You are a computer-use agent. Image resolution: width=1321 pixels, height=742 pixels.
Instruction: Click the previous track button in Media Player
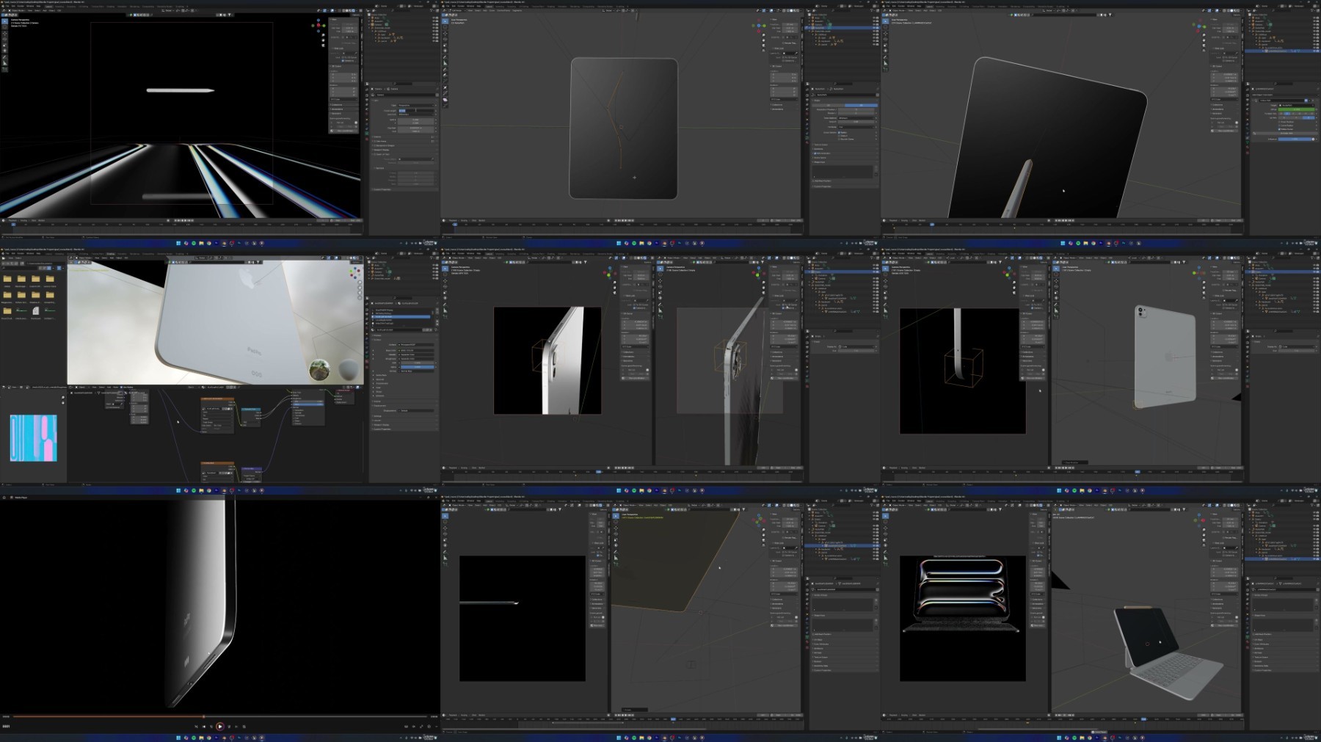click(204, 727)
